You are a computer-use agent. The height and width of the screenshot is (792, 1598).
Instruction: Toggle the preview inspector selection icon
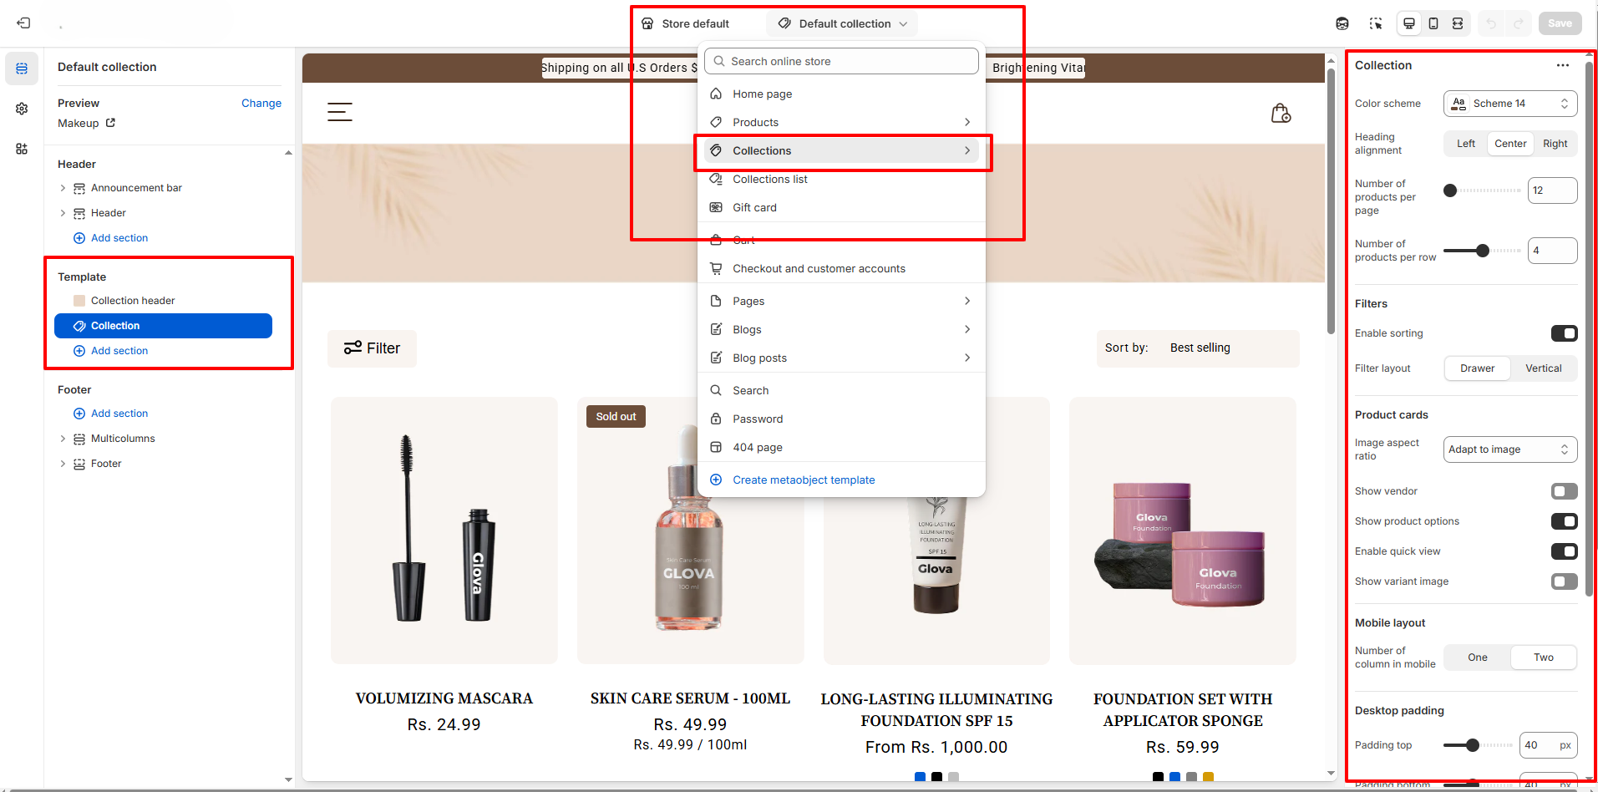pos(1376,23)
